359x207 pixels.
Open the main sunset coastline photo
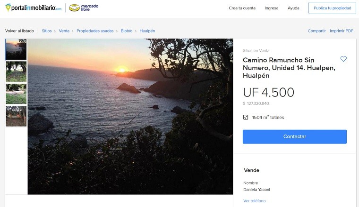[130, 116]
